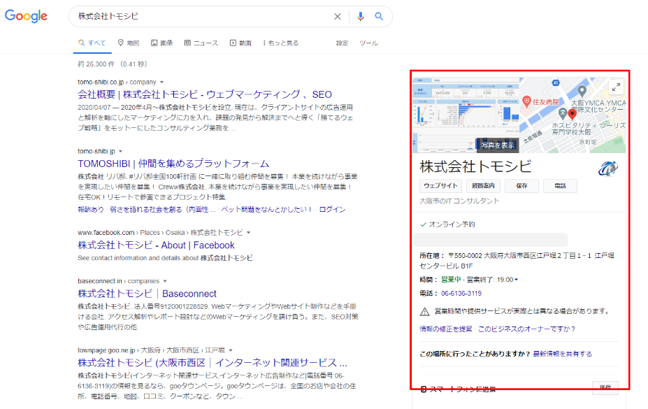Open TOMOSHIBI | 仲間を集めるプラットフォーム result
Image resolution: width=648 pixels, height=409 pixels.
point(173,164)
